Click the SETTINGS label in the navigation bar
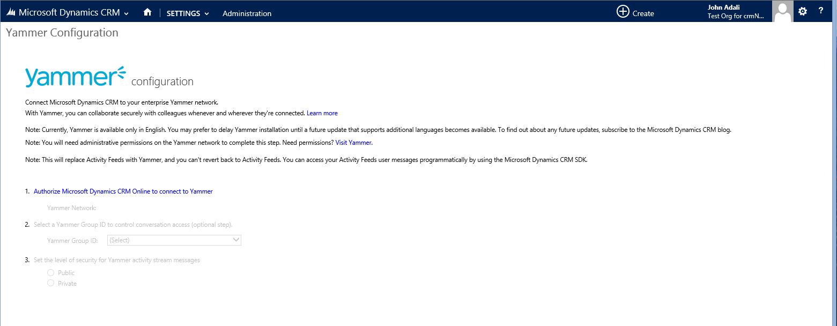 pos(183,13)
